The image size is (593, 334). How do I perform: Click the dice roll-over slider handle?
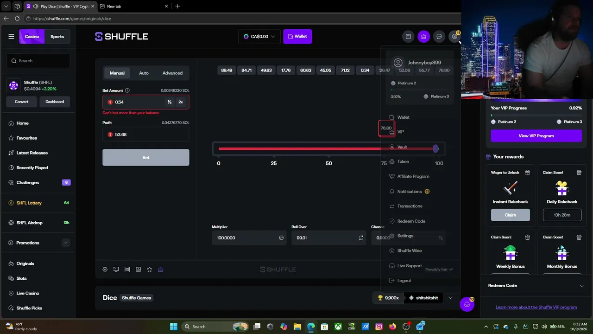pos(435,148)
